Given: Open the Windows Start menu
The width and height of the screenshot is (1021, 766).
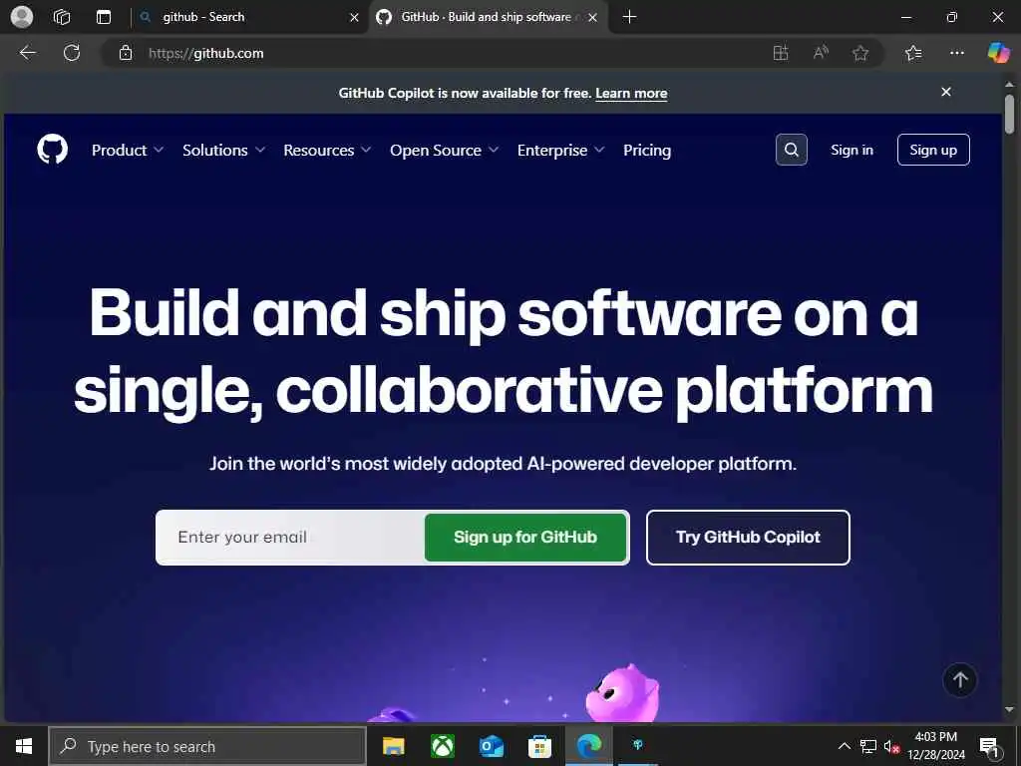Looking at the screenshot, I should pyautogui.click(x=24, y=746).
